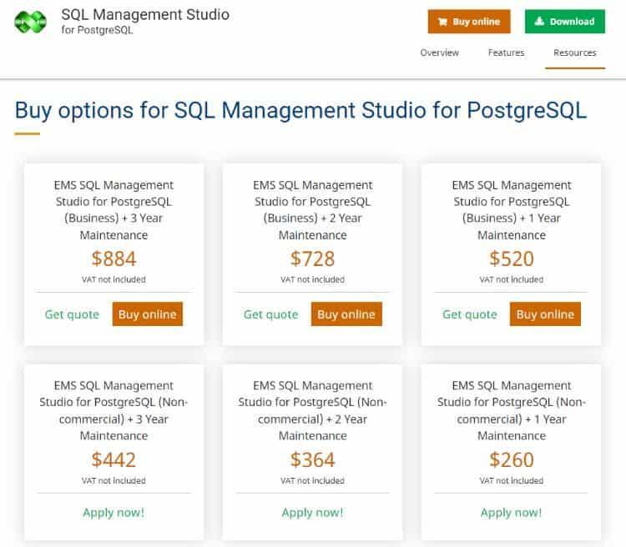
Task: Click the $884 price in first card
Action: coord(114,258)
